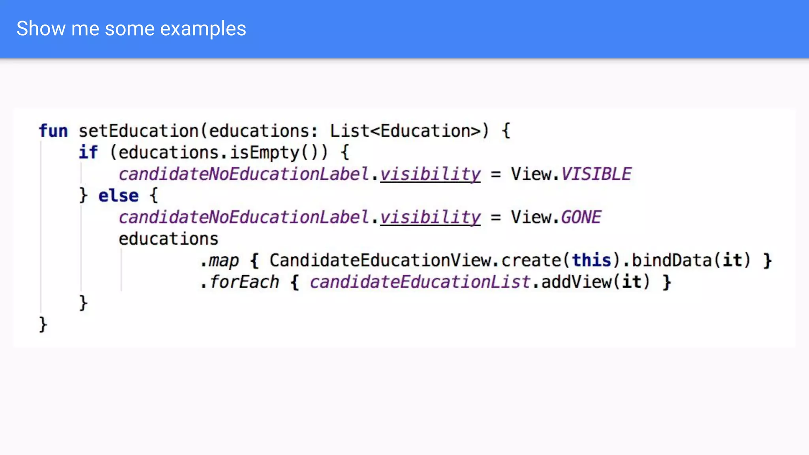The height and width of the screenshot is (455, 809).
Task: Select the setEducation function name
Action: pos(138,131)
